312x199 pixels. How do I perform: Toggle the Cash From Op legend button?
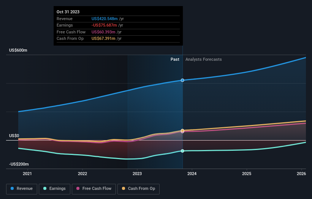point(138,189)
